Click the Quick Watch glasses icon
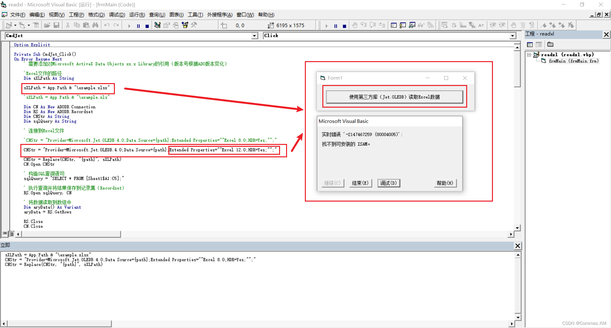Viewport: 611px width, 328px height. pyautogui.click(x=421, y=25)
